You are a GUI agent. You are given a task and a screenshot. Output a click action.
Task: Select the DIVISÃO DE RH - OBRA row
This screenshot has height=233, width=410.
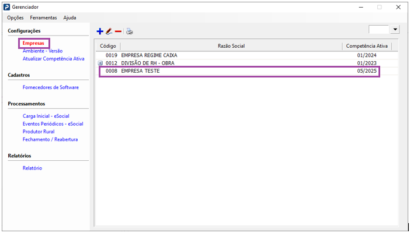coord(246,63)
